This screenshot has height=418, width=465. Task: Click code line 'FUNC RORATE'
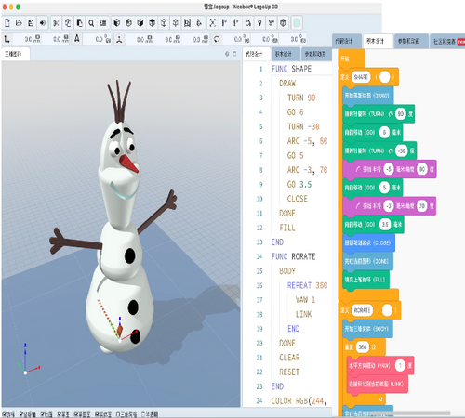(294, 256)
